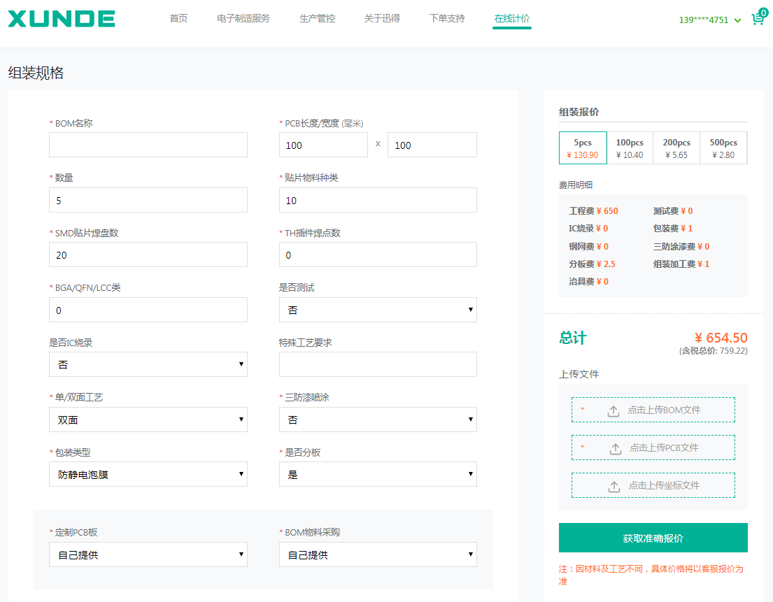Select the 100pcs price tier
773x602 pixels.
(x=630, y=148)
